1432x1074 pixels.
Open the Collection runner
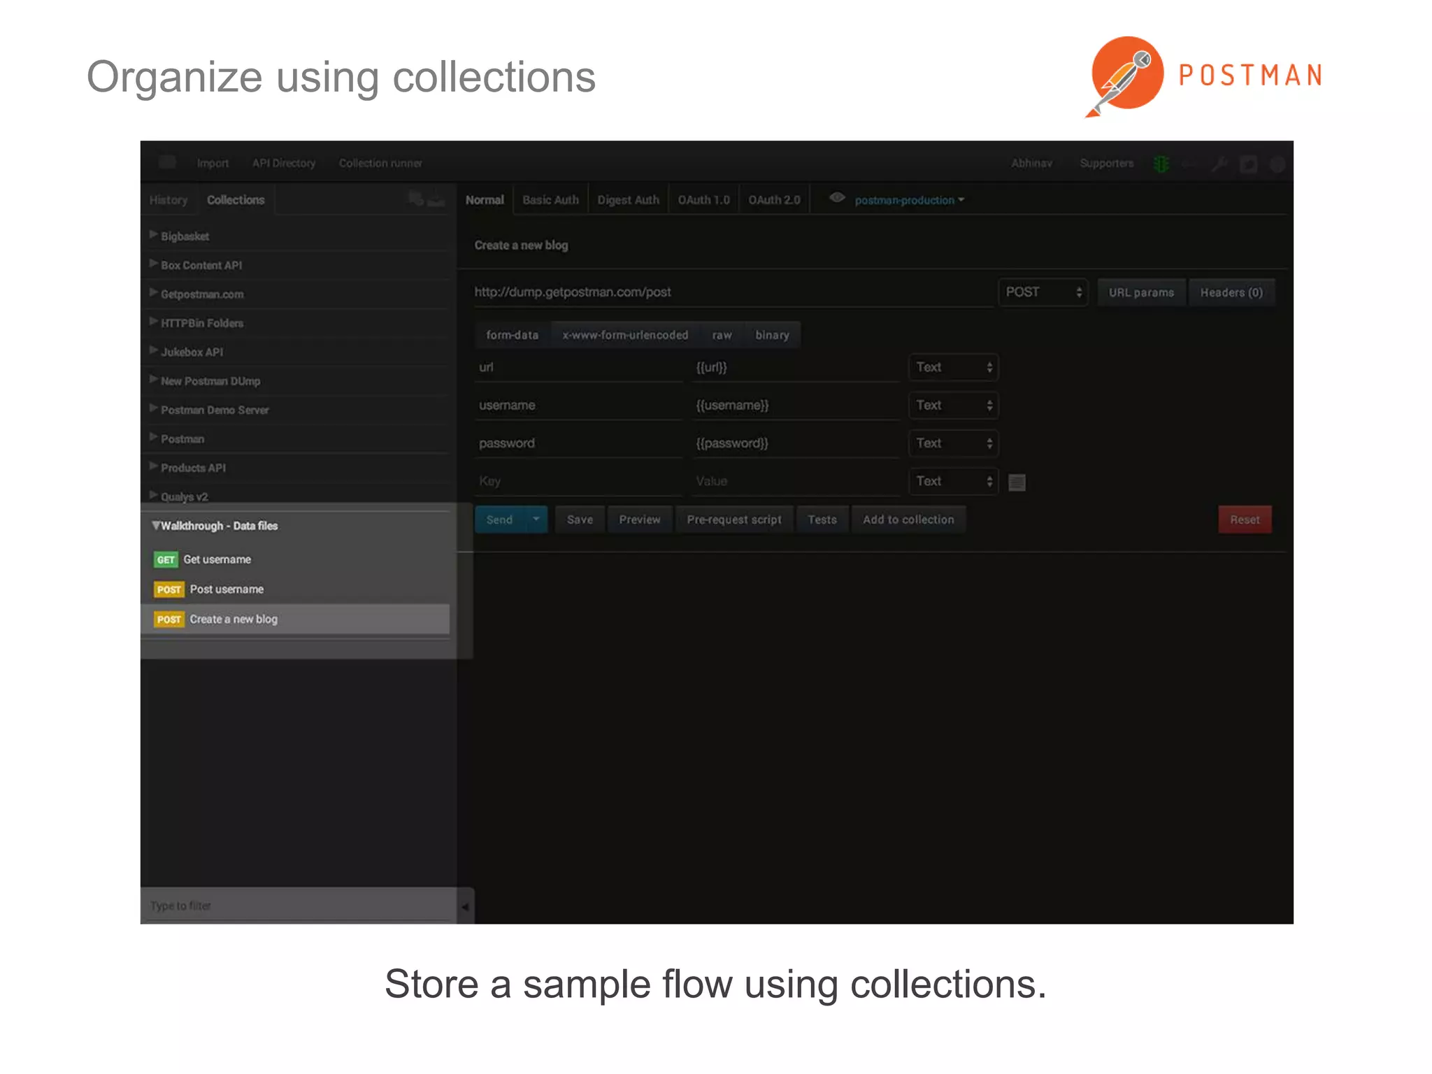coord(381,163)
